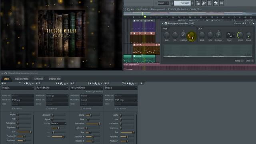Open the channel rack grid icon in top toolbar
Viewport: 256px width, 144px height.
click(x=210, y=3)
